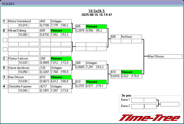Click speed value 180,8
The image size is (184, 124).
click(66, 81)
